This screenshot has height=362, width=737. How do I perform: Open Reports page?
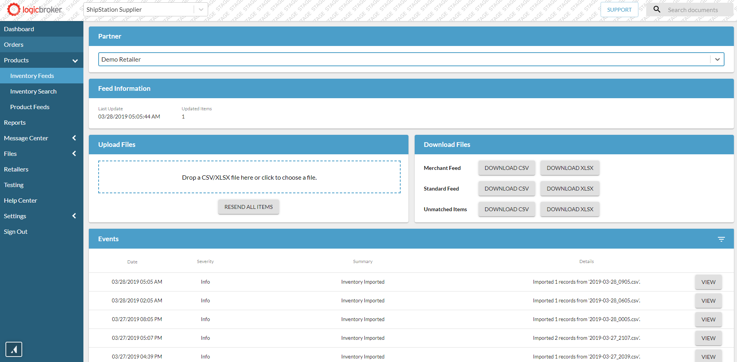[x=42, y=122]
